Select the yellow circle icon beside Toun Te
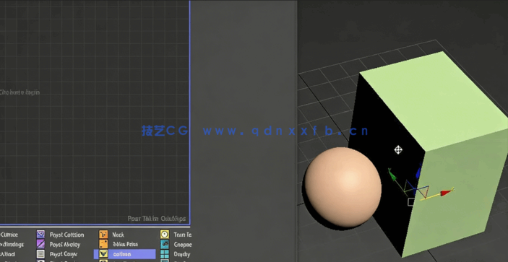Screen dimensions: 508x262 coord(165,234)
